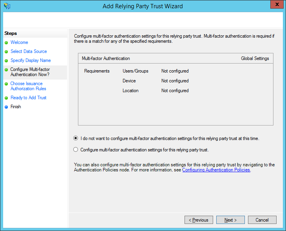Open the Welcome step

19,42
